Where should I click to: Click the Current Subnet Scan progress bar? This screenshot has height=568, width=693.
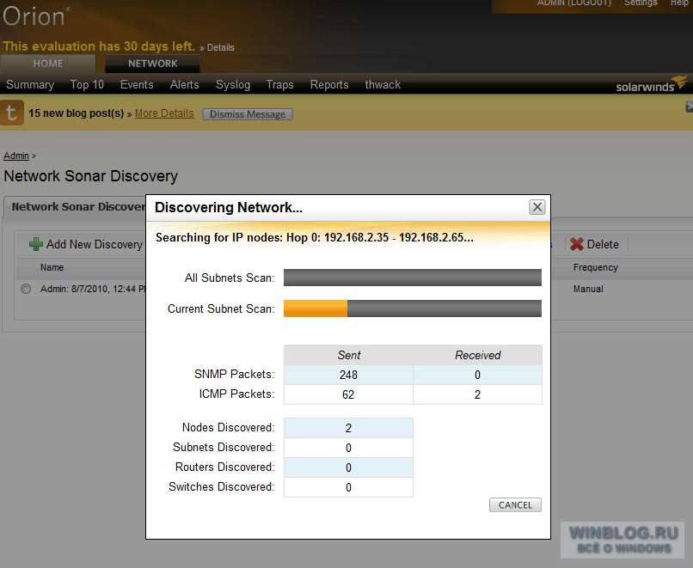tap(413, 308)
